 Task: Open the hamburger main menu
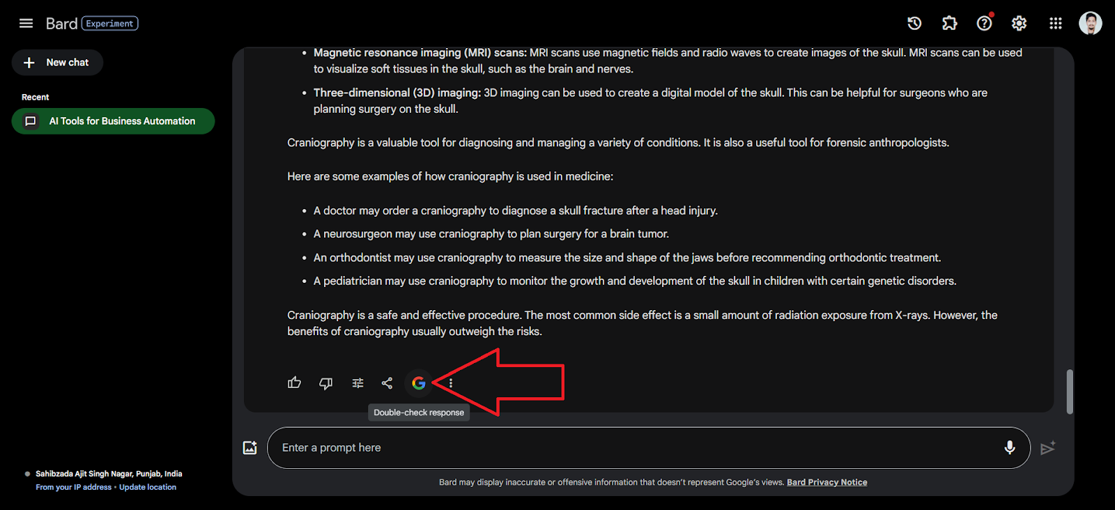(x=26, y=24)
